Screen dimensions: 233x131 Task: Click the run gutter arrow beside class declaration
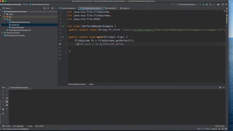click(x=63, y=26)
